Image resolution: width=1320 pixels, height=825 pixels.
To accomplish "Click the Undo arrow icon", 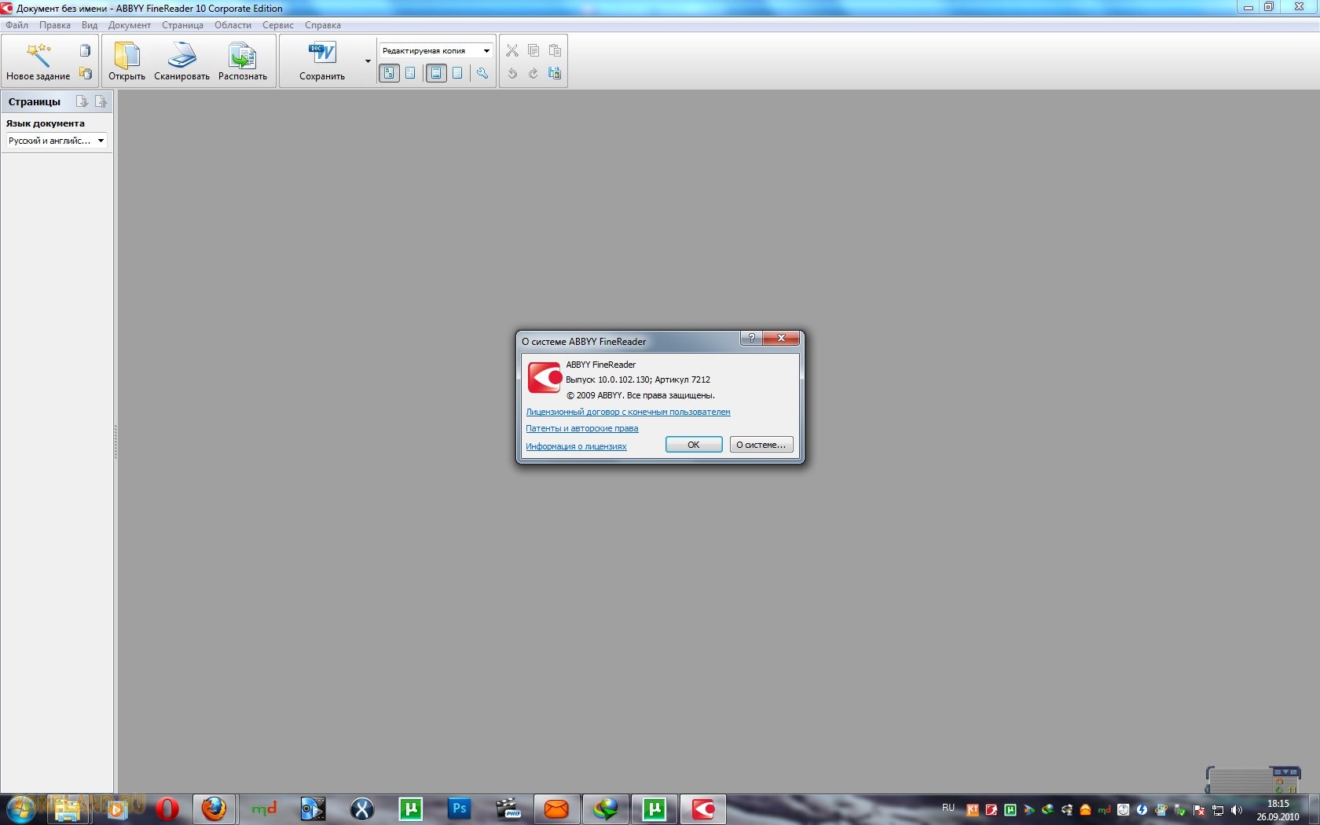I will (x=512, y=73).
